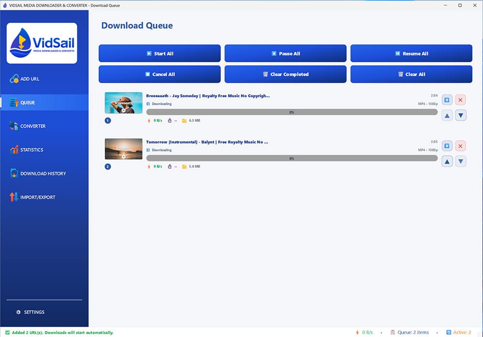Click the Tomorrow [Instrumental] - Balynt title

pyautogui.click(x=207, y=142)
